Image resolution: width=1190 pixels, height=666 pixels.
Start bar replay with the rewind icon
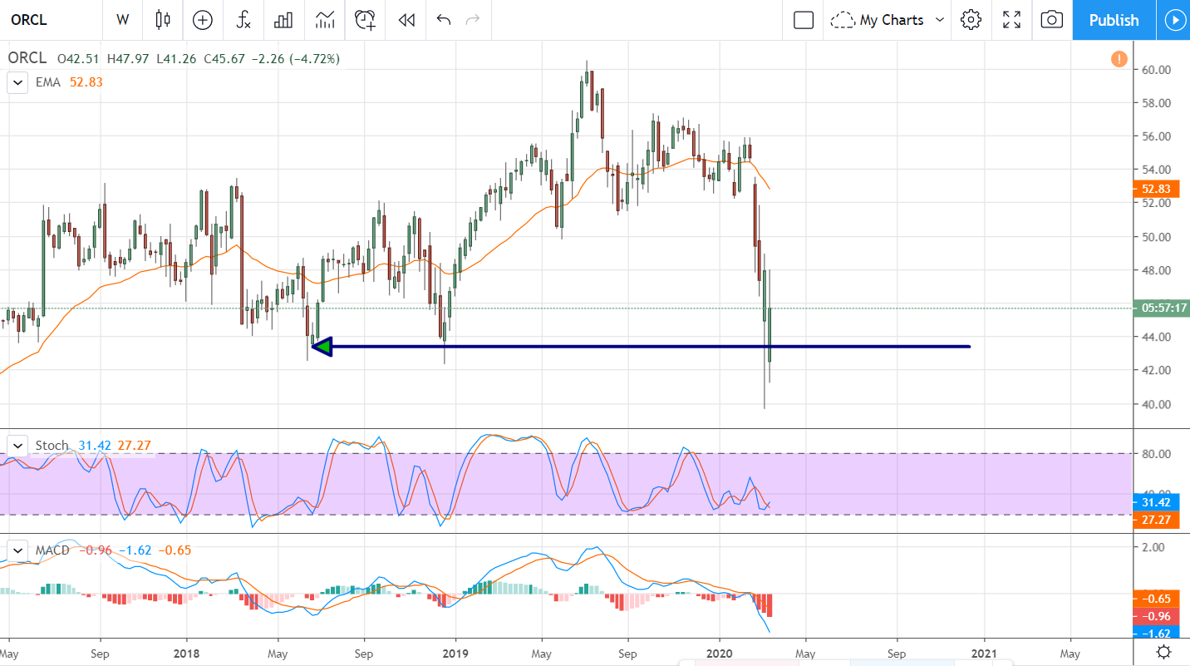[x=406, y=20]
